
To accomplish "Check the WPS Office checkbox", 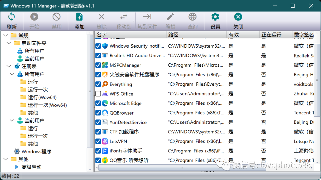I will (x=98, y=94).
